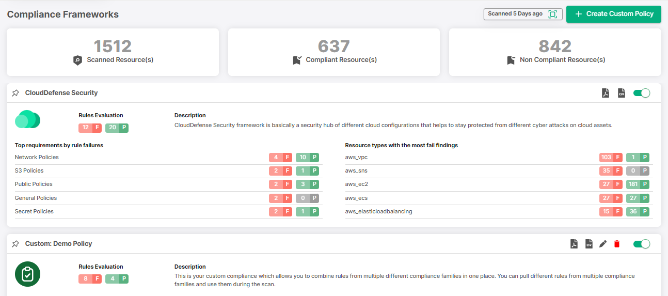
Task: Open the 1512 Scanned Resource(s) card
Action: coord(113,52)
